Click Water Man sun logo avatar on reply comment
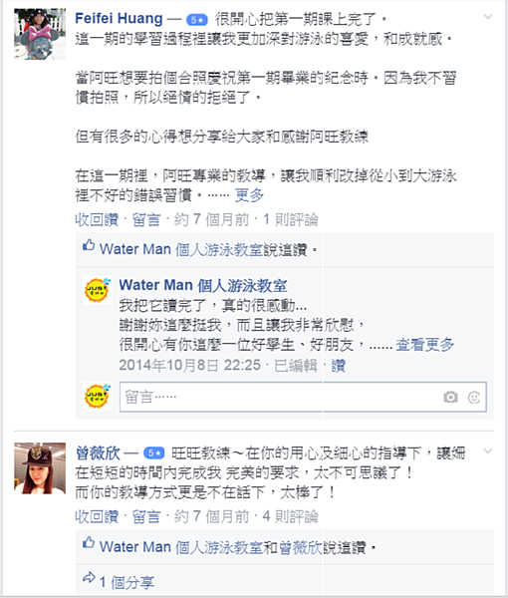The height and width of the screenshot is (598, 508). (x=98, y=290)
